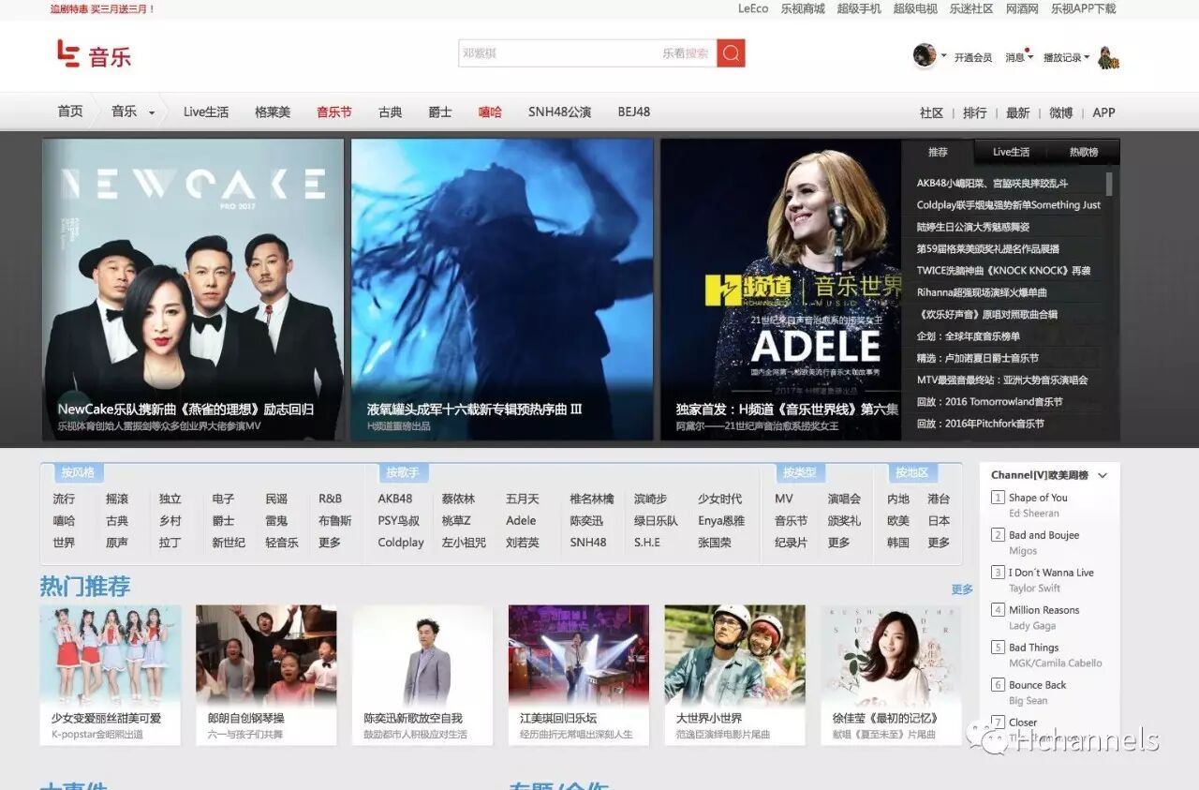The image size is (1199, 790).
Task: Select 演唱会 type filter
Action: tap(844, 499)
